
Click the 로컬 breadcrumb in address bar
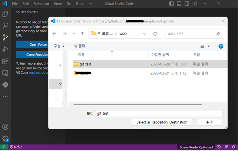[107, 34]
